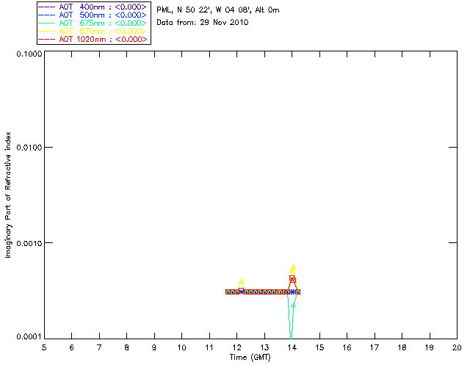470x376 pixels.
Task: Click the x-axis tick label 19
Action: click(430, 348)
